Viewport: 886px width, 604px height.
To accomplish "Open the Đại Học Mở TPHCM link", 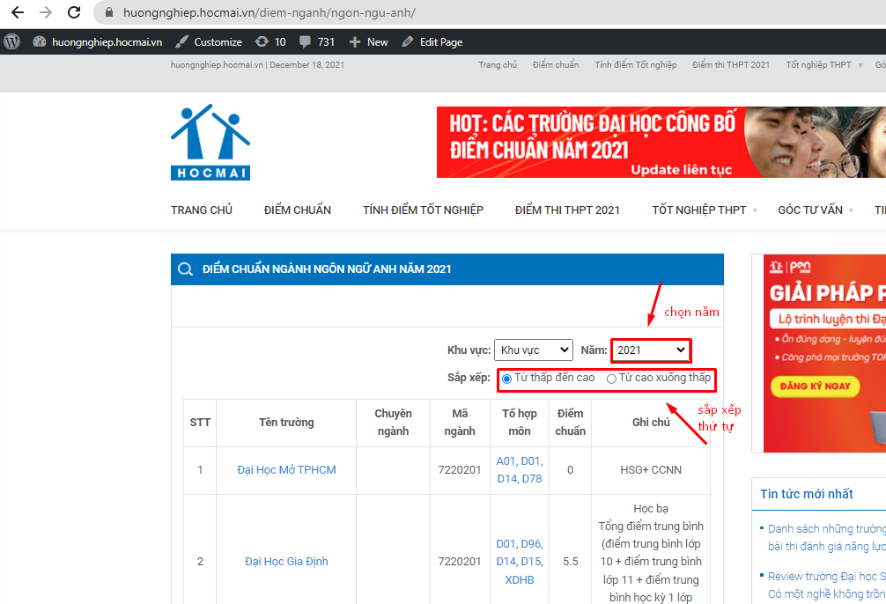I will click(x=286, y=470).
